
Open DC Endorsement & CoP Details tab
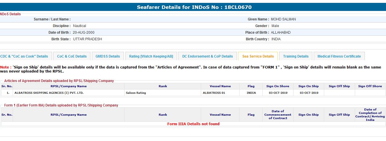click(x=207, y=56)
